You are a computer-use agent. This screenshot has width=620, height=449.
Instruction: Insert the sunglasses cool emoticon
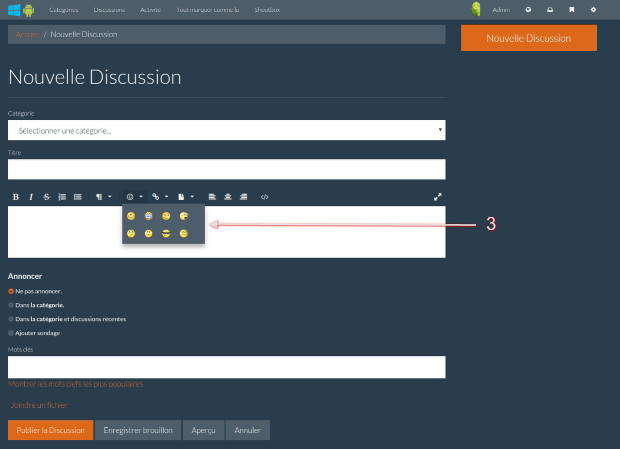click(166, 234)
